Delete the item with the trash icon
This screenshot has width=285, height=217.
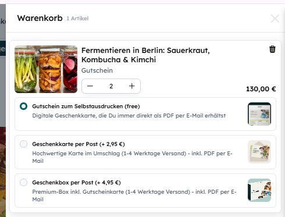point(272,49)
